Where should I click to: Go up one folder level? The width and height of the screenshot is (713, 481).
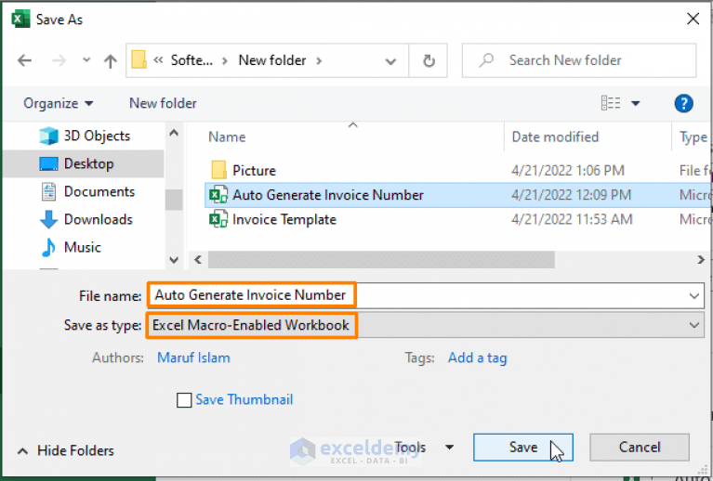pyautogui.click(x=110, y=60)
